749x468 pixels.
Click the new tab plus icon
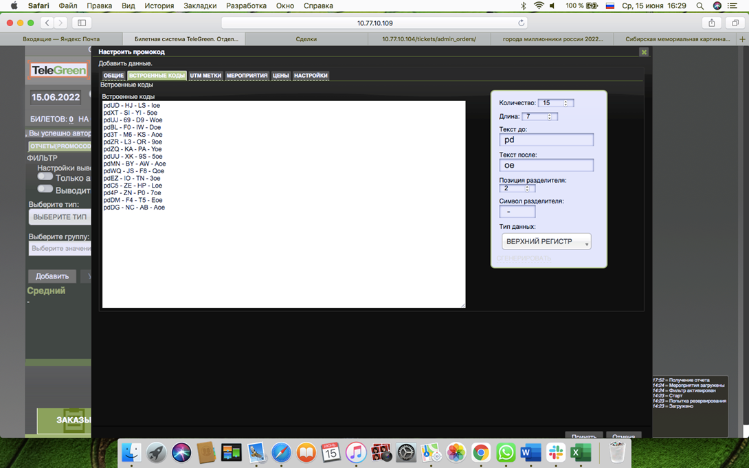(x=742, y=39)
